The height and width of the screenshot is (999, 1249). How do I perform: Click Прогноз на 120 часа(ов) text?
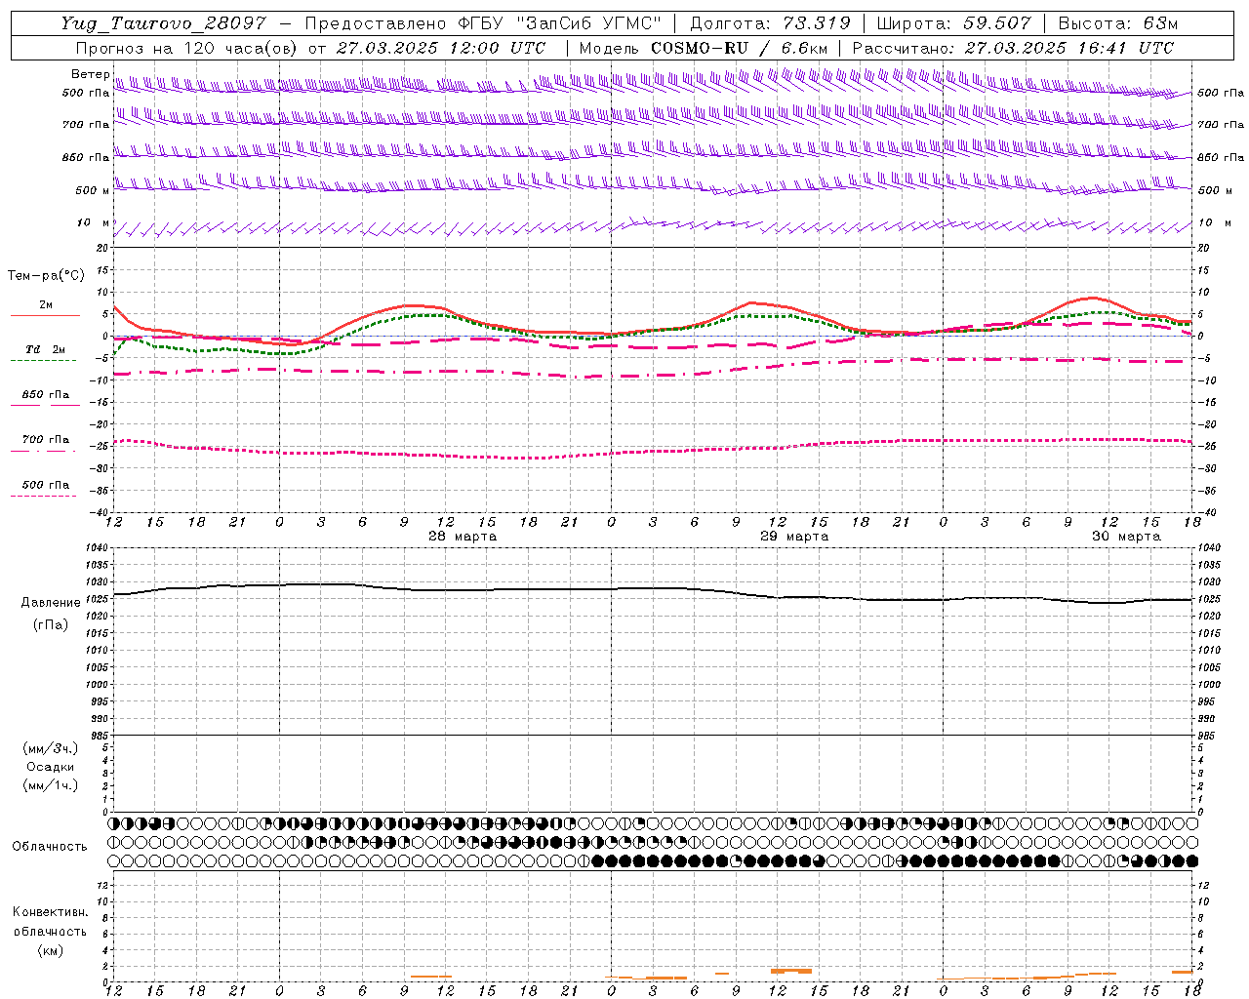(187, 48)
